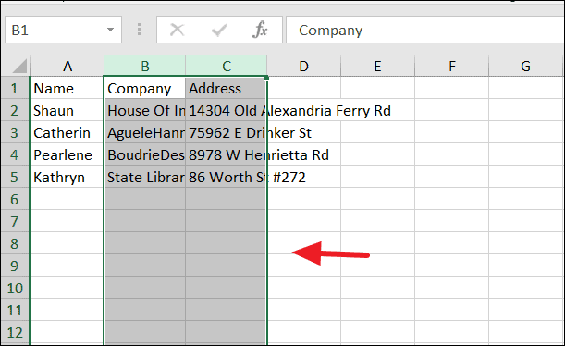Select column A header

click(67, 66)
